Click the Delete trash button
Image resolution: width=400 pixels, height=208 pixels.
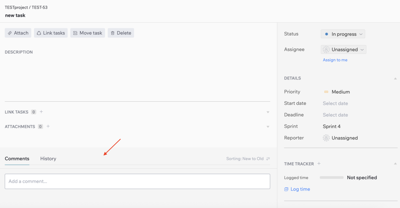click(121, 33)
